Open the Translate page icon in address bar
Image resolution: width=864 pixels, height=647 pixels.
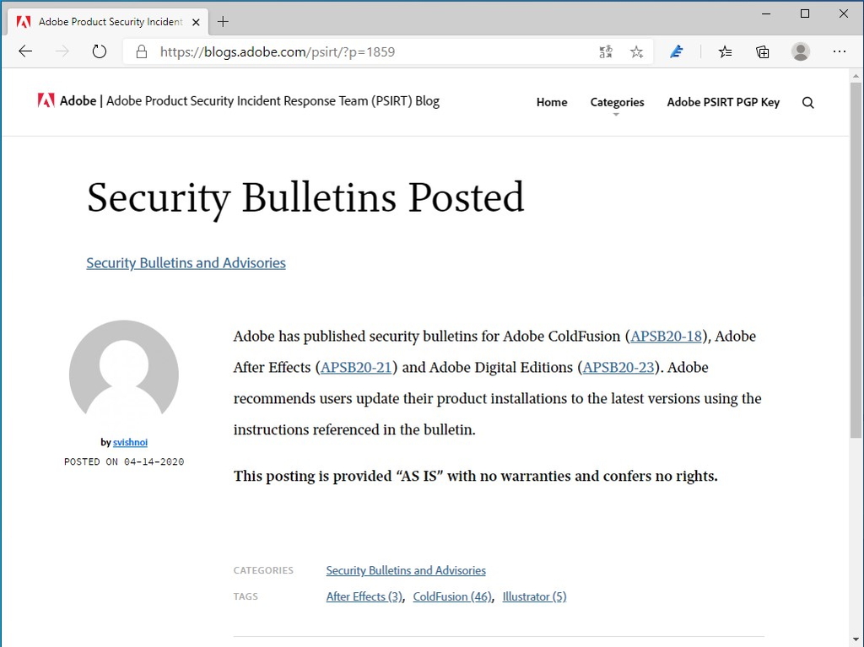point(606,51)
